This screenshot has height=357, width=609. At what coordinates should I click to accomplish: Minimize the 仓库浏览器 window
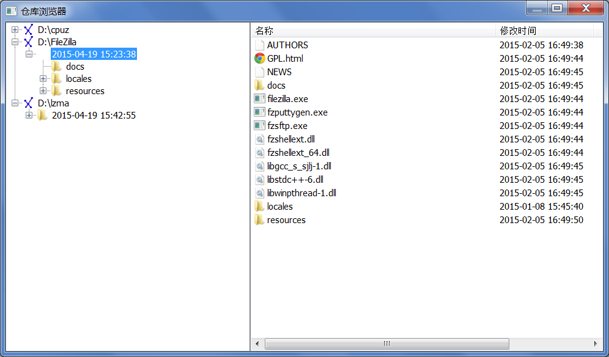point(537,8)
